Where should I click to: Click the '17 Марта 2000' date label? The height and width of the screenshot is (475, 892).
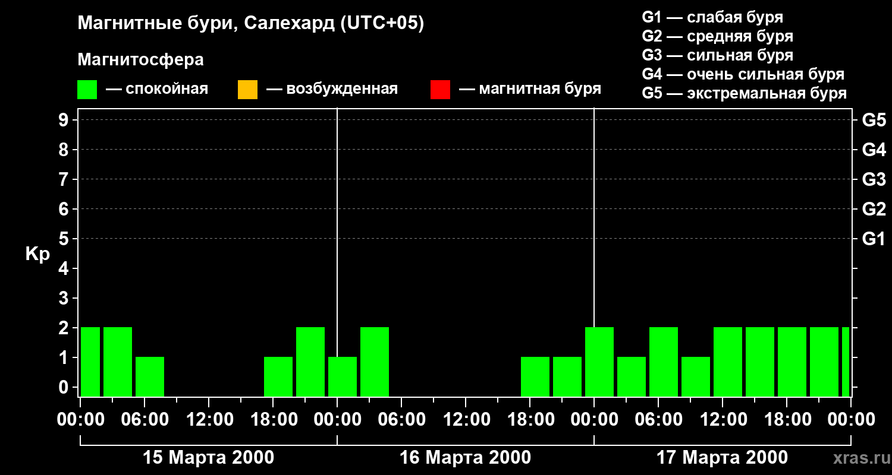(x=722, y=458)
